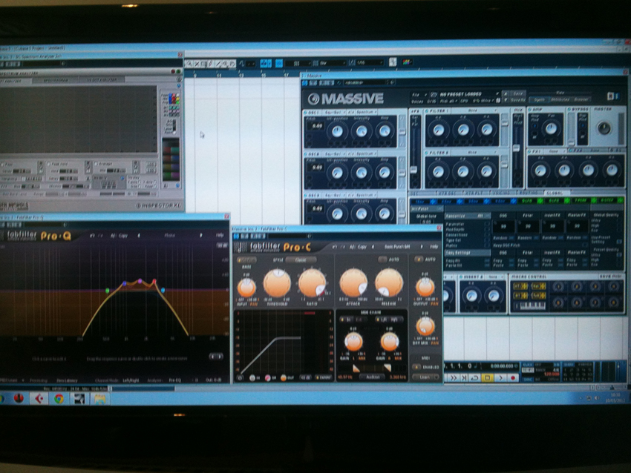Image resolution: width=631 pixels, height=473 pixels.
Task: Toggle the Pro-C IN level meter icon
Action: point(252,378)
